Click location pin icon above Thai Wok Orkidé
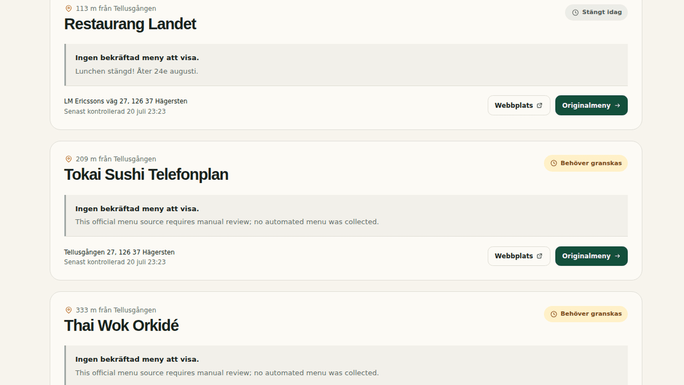684x385 pixels. (69, 310)
